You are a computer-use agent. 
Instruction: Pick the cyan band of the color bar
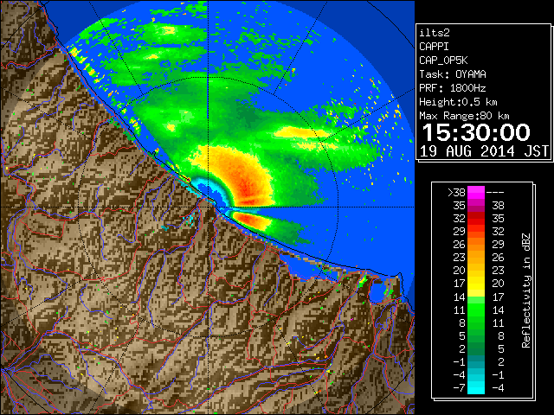click(x=476, y=387)
